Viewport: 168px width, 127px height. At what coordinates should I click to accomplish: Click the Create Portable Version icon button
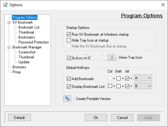pyautogui.click(x=67, y=99)
